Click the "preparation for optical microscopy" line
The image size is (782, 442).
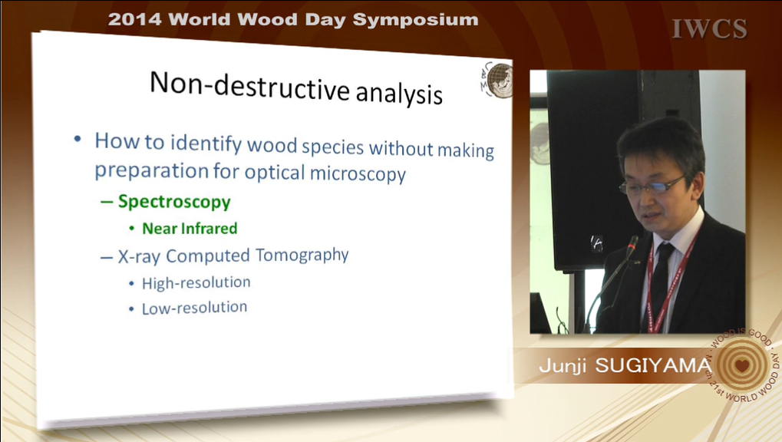click(249, 171)
